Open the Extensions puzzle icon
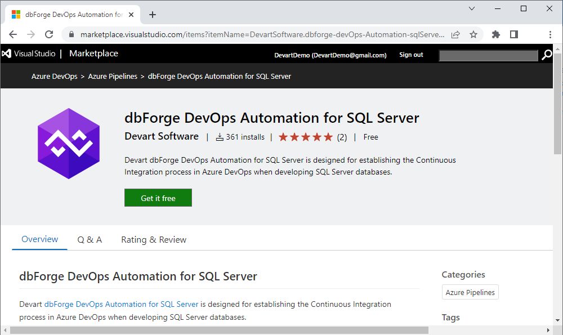563x335 pixels. coord(496,34)
